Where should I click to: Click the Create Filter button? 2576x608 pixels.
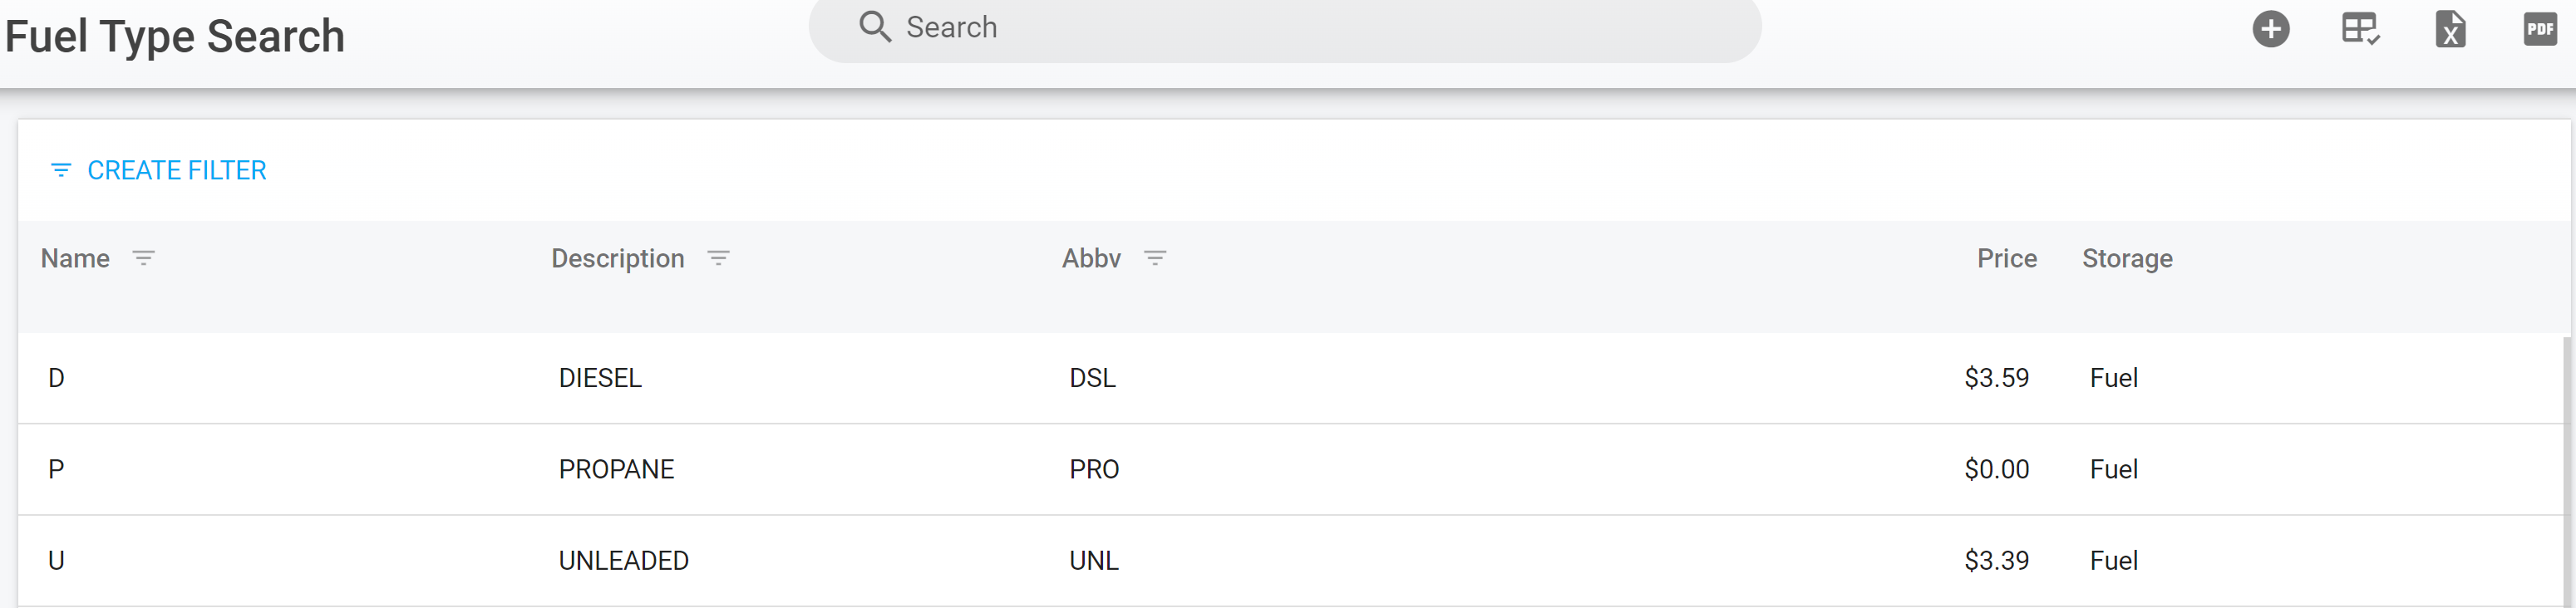(x=176, y=171)
